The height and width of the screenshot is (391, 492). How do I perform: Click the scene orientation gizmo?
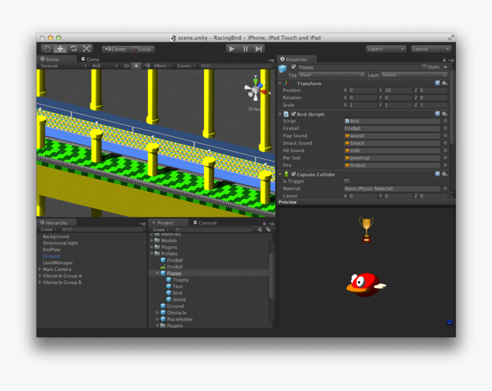point(256,90)
